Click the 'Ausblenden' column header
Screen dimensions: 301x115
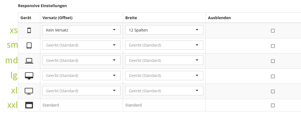pos(219,18)
